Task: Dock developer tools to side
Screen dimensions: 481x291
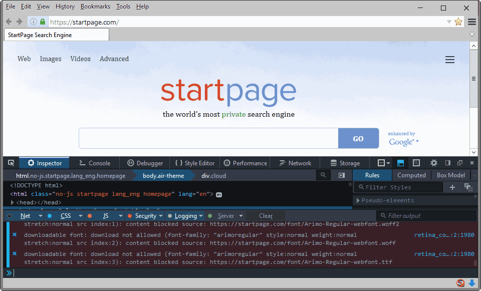Action: tap(448, 163)
